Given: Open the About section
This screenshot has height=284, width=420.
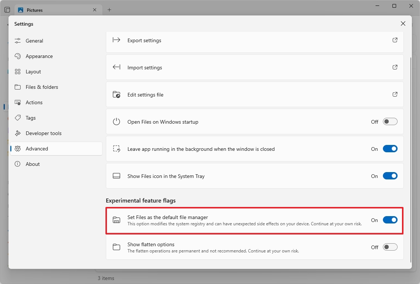Looking at the screenshot, I should tap(33, 164).
